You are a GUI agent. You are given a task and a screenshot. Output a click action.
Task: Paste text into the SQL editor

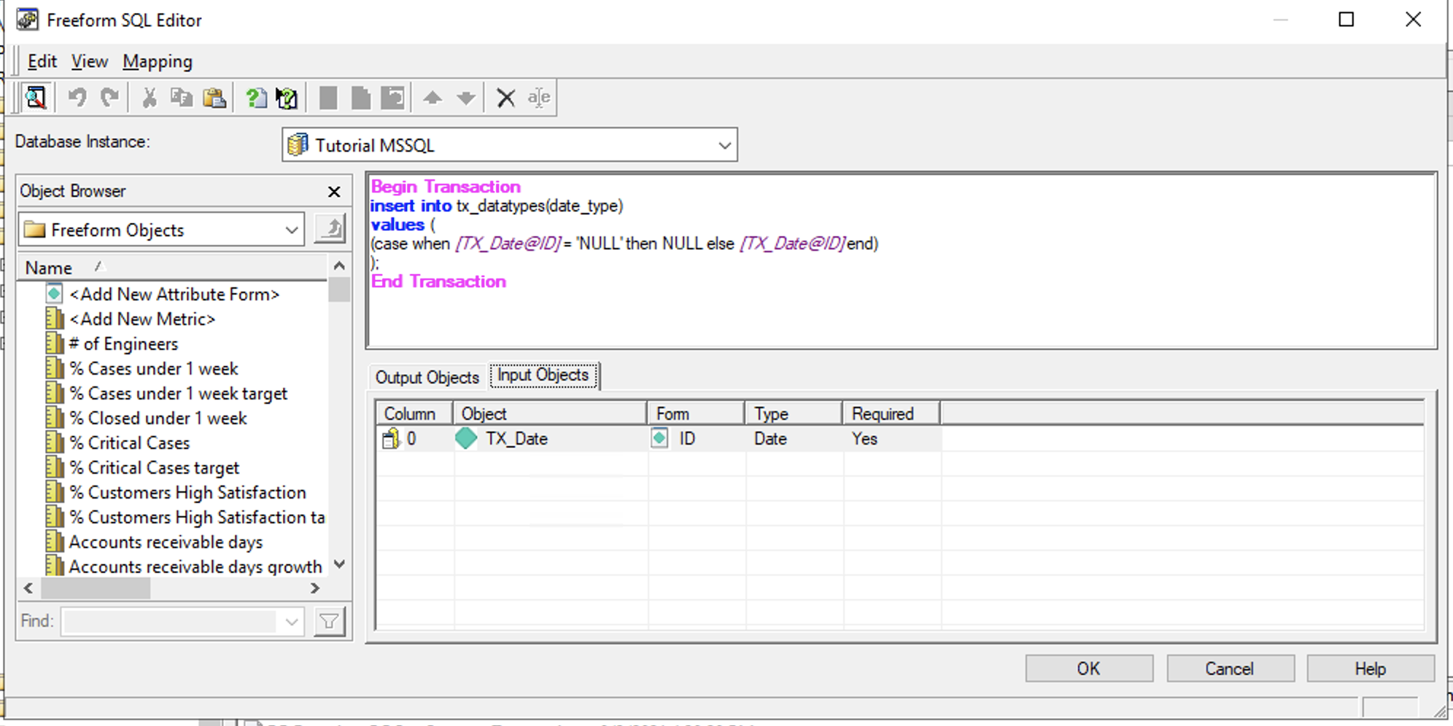[x=215, y=97]
